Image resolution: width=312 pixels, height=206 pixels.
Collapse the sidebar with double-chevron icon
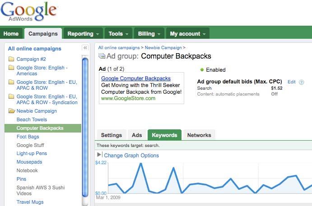tap(85, 48)
